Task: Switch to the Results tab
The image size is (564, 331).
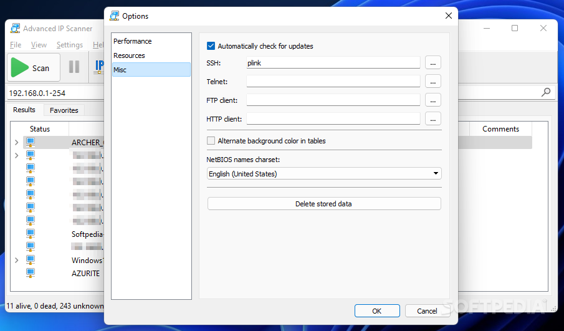Action: click(24, 110)
